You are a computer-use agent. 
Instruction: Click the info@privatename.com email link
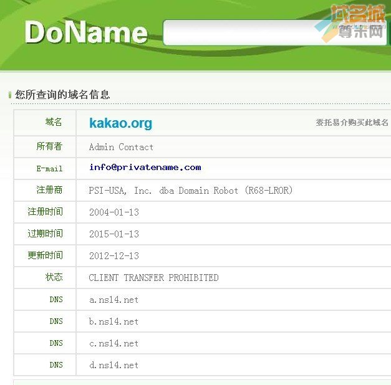145,167
